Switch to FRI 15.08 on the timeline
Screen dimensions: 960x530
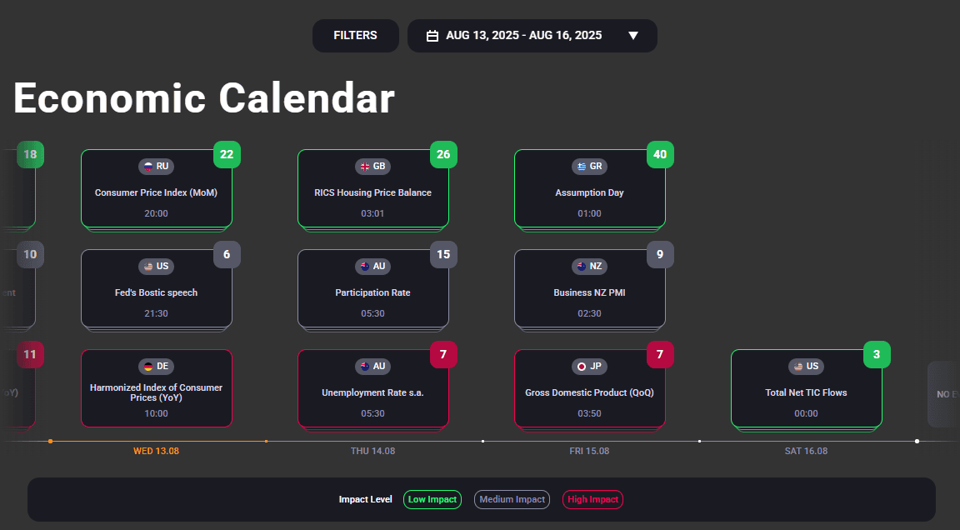[588, 450]
